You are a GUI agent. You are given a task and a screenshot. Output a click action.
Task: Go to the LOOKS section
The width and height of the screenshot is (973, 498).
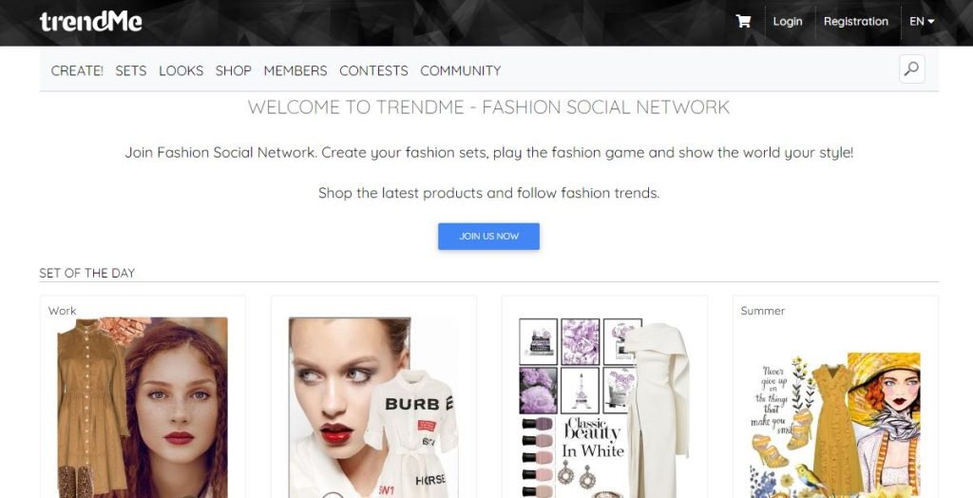click(181, 70)
